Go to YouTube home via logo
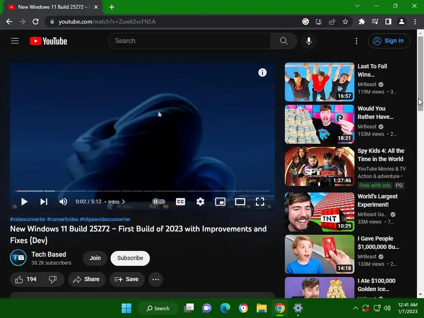 [x=48, y=41]
